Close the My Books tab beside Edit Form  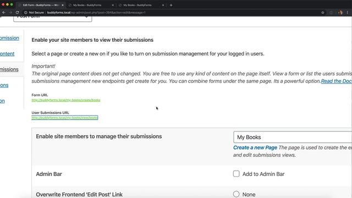click(x=113, y=5)
